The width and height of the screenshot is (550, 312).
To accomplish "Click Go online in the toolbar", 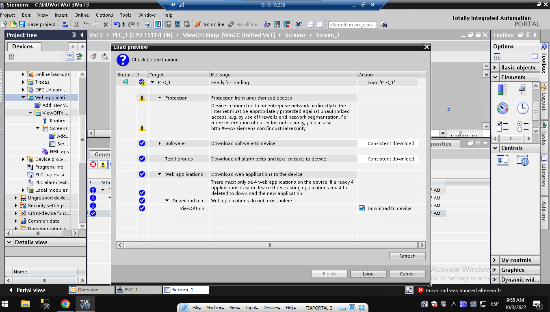I will (x=210, y=24).
